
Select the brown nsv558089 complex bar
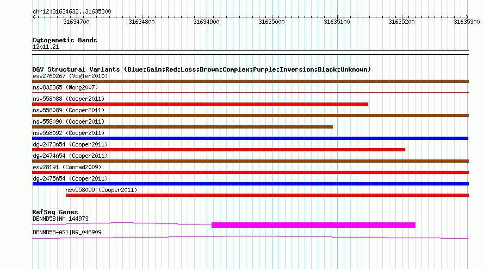coord(250,116)
